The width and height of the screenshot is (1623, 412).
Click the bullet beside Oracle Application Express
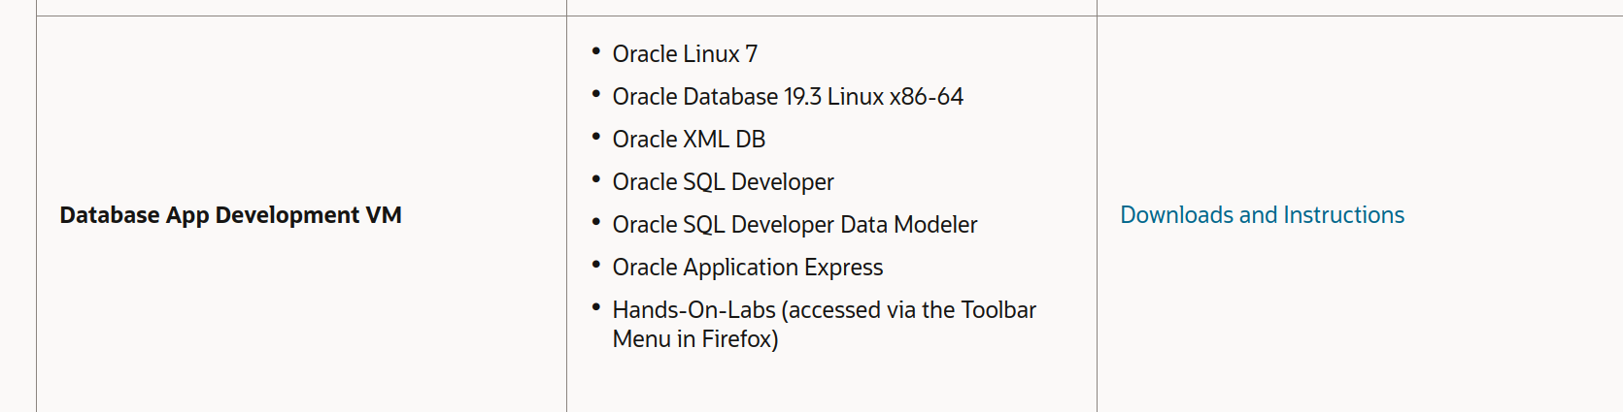[595, 265]
